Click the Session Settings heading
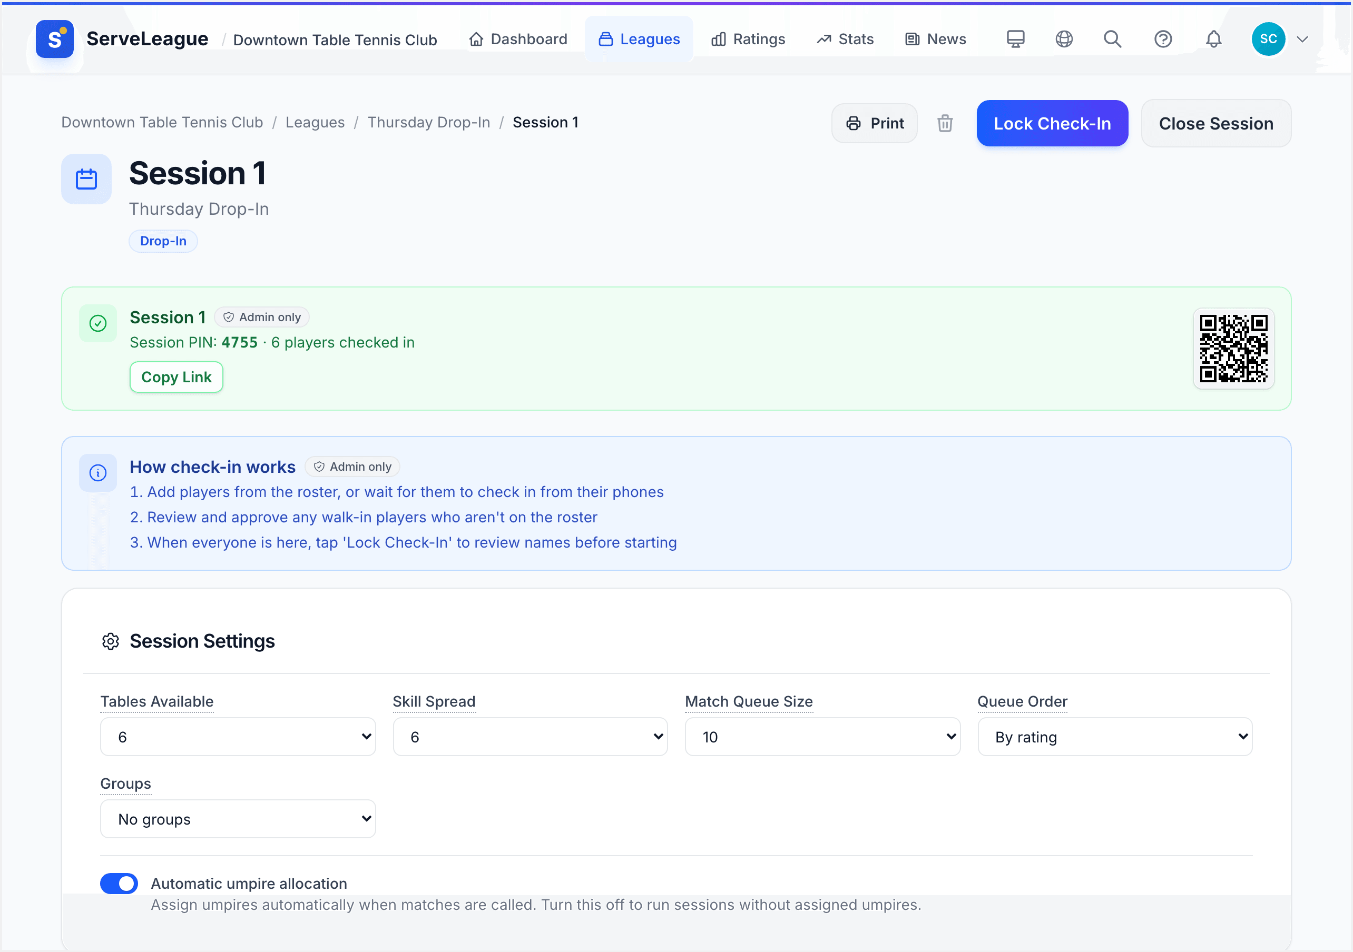This screenshot has height=952, width=1353. (202, 641)
